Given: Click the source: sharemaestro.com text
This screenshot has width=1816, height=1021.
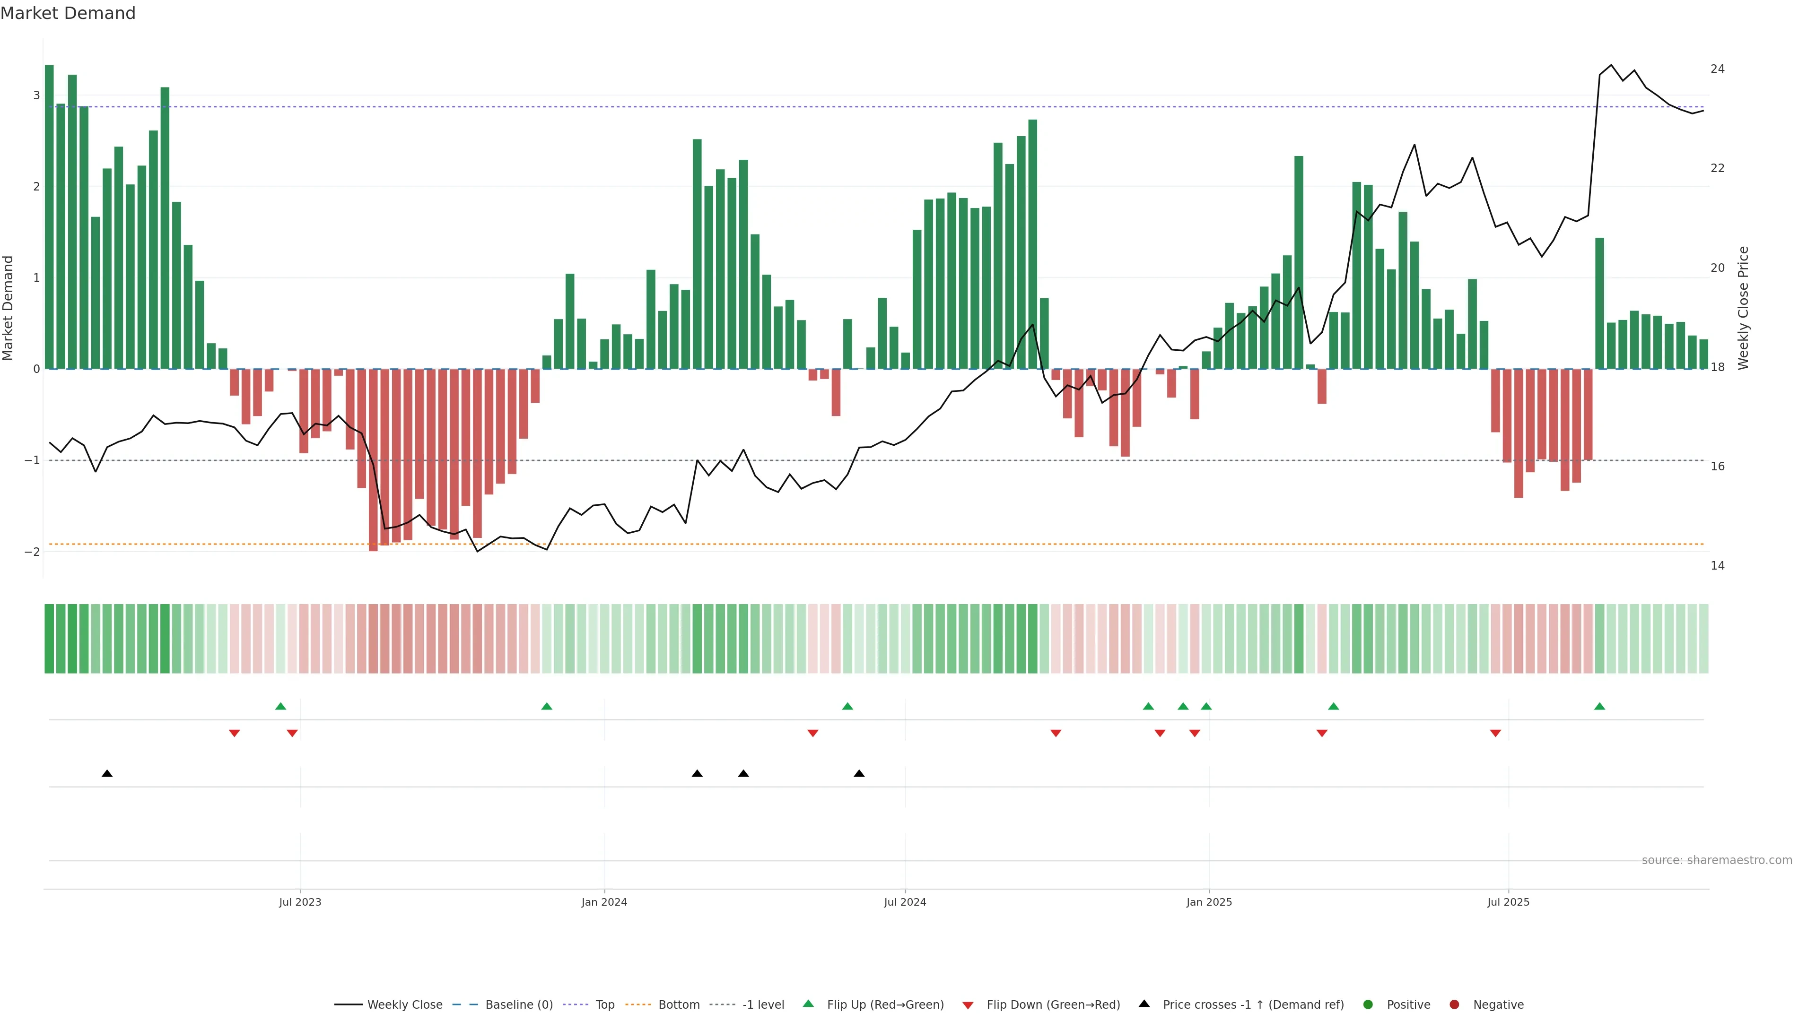Looking at the screenshot, I should [x=1717, y=860].
